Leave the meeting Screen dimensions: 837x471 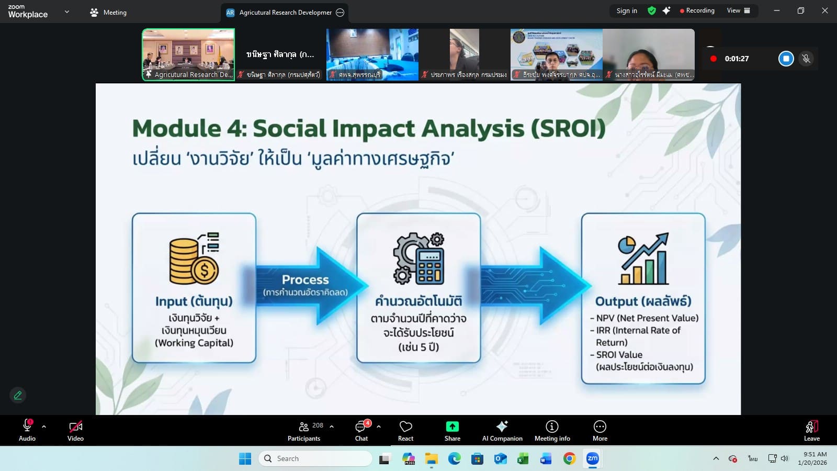click(811, 431)
